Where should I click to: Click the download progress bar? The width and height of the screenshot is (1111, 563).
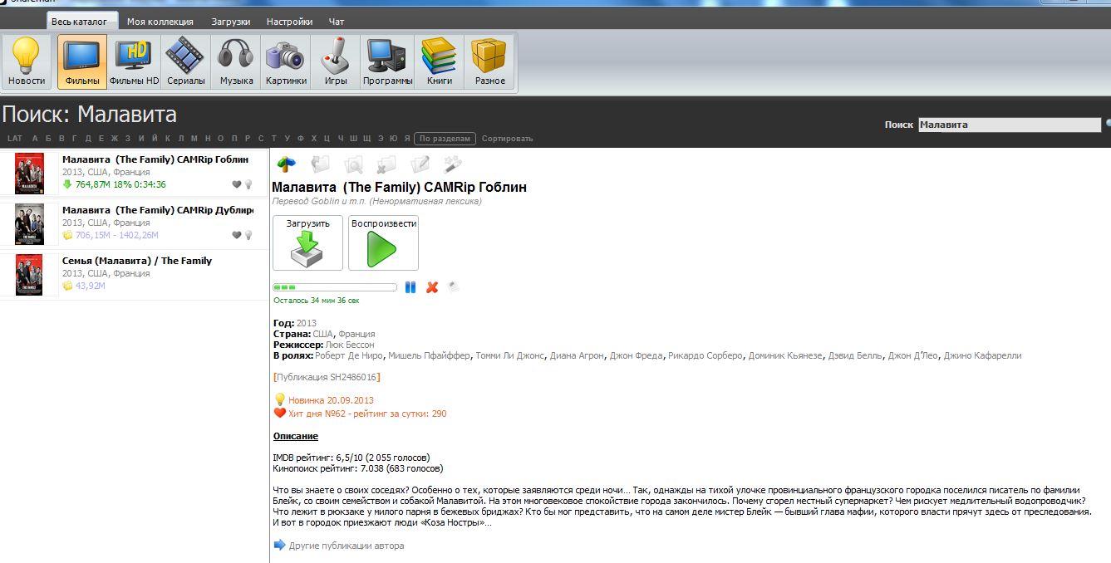click(x=335, y=287)
